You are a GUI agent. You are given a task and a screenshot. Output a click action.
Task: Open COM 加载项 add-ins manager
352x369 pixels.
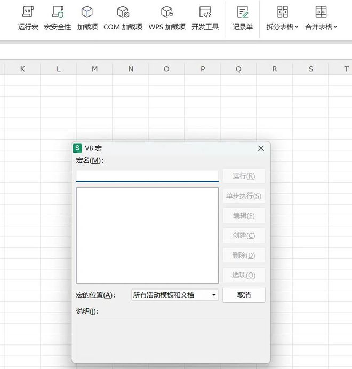coord(123,18)
